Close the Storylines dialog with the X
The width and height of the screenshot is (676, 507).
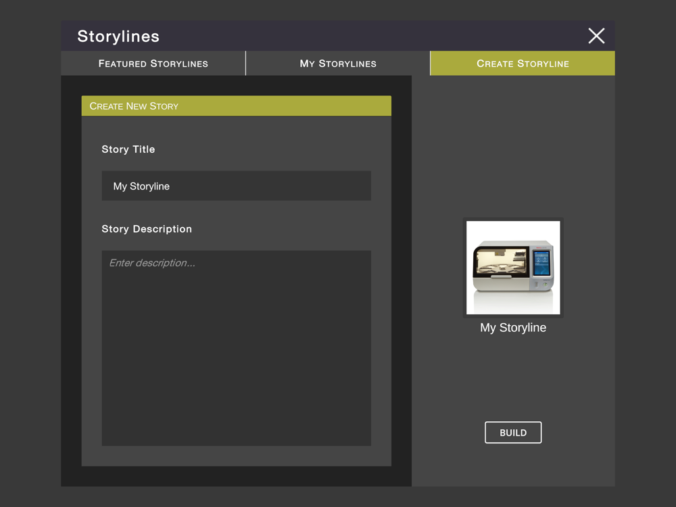tap(596, 36)
